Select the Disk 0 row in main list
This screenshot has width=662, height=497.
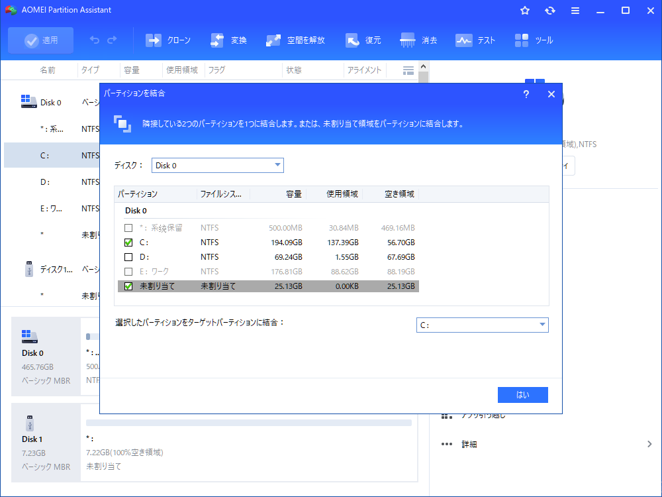pos(52,102)
